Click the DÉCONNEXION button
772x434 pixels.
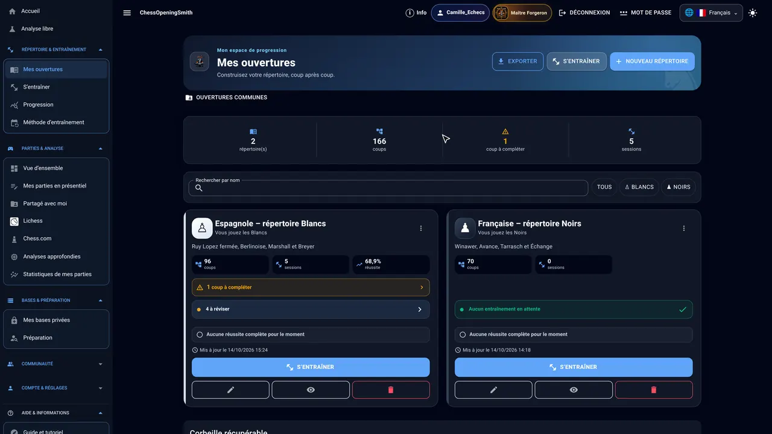point(584,13)
